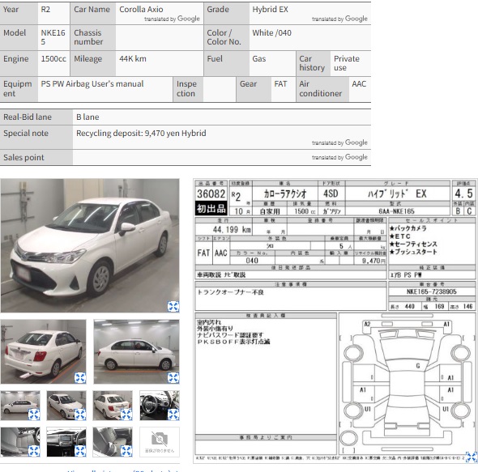478x472 pixels.
Task: Enlarge the steering wheel interior thumbnail
Action: pos(173,415)
